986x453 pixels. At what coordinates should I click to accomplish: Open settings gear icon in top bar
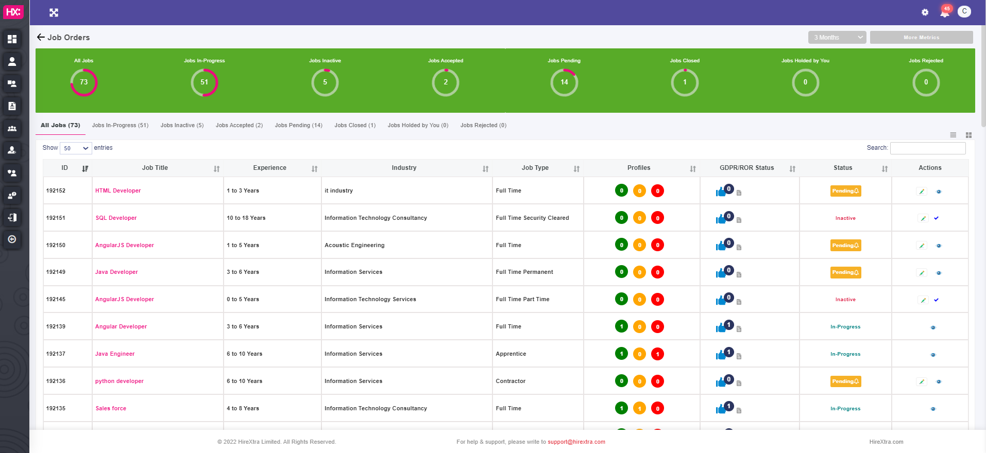(925, 12)
